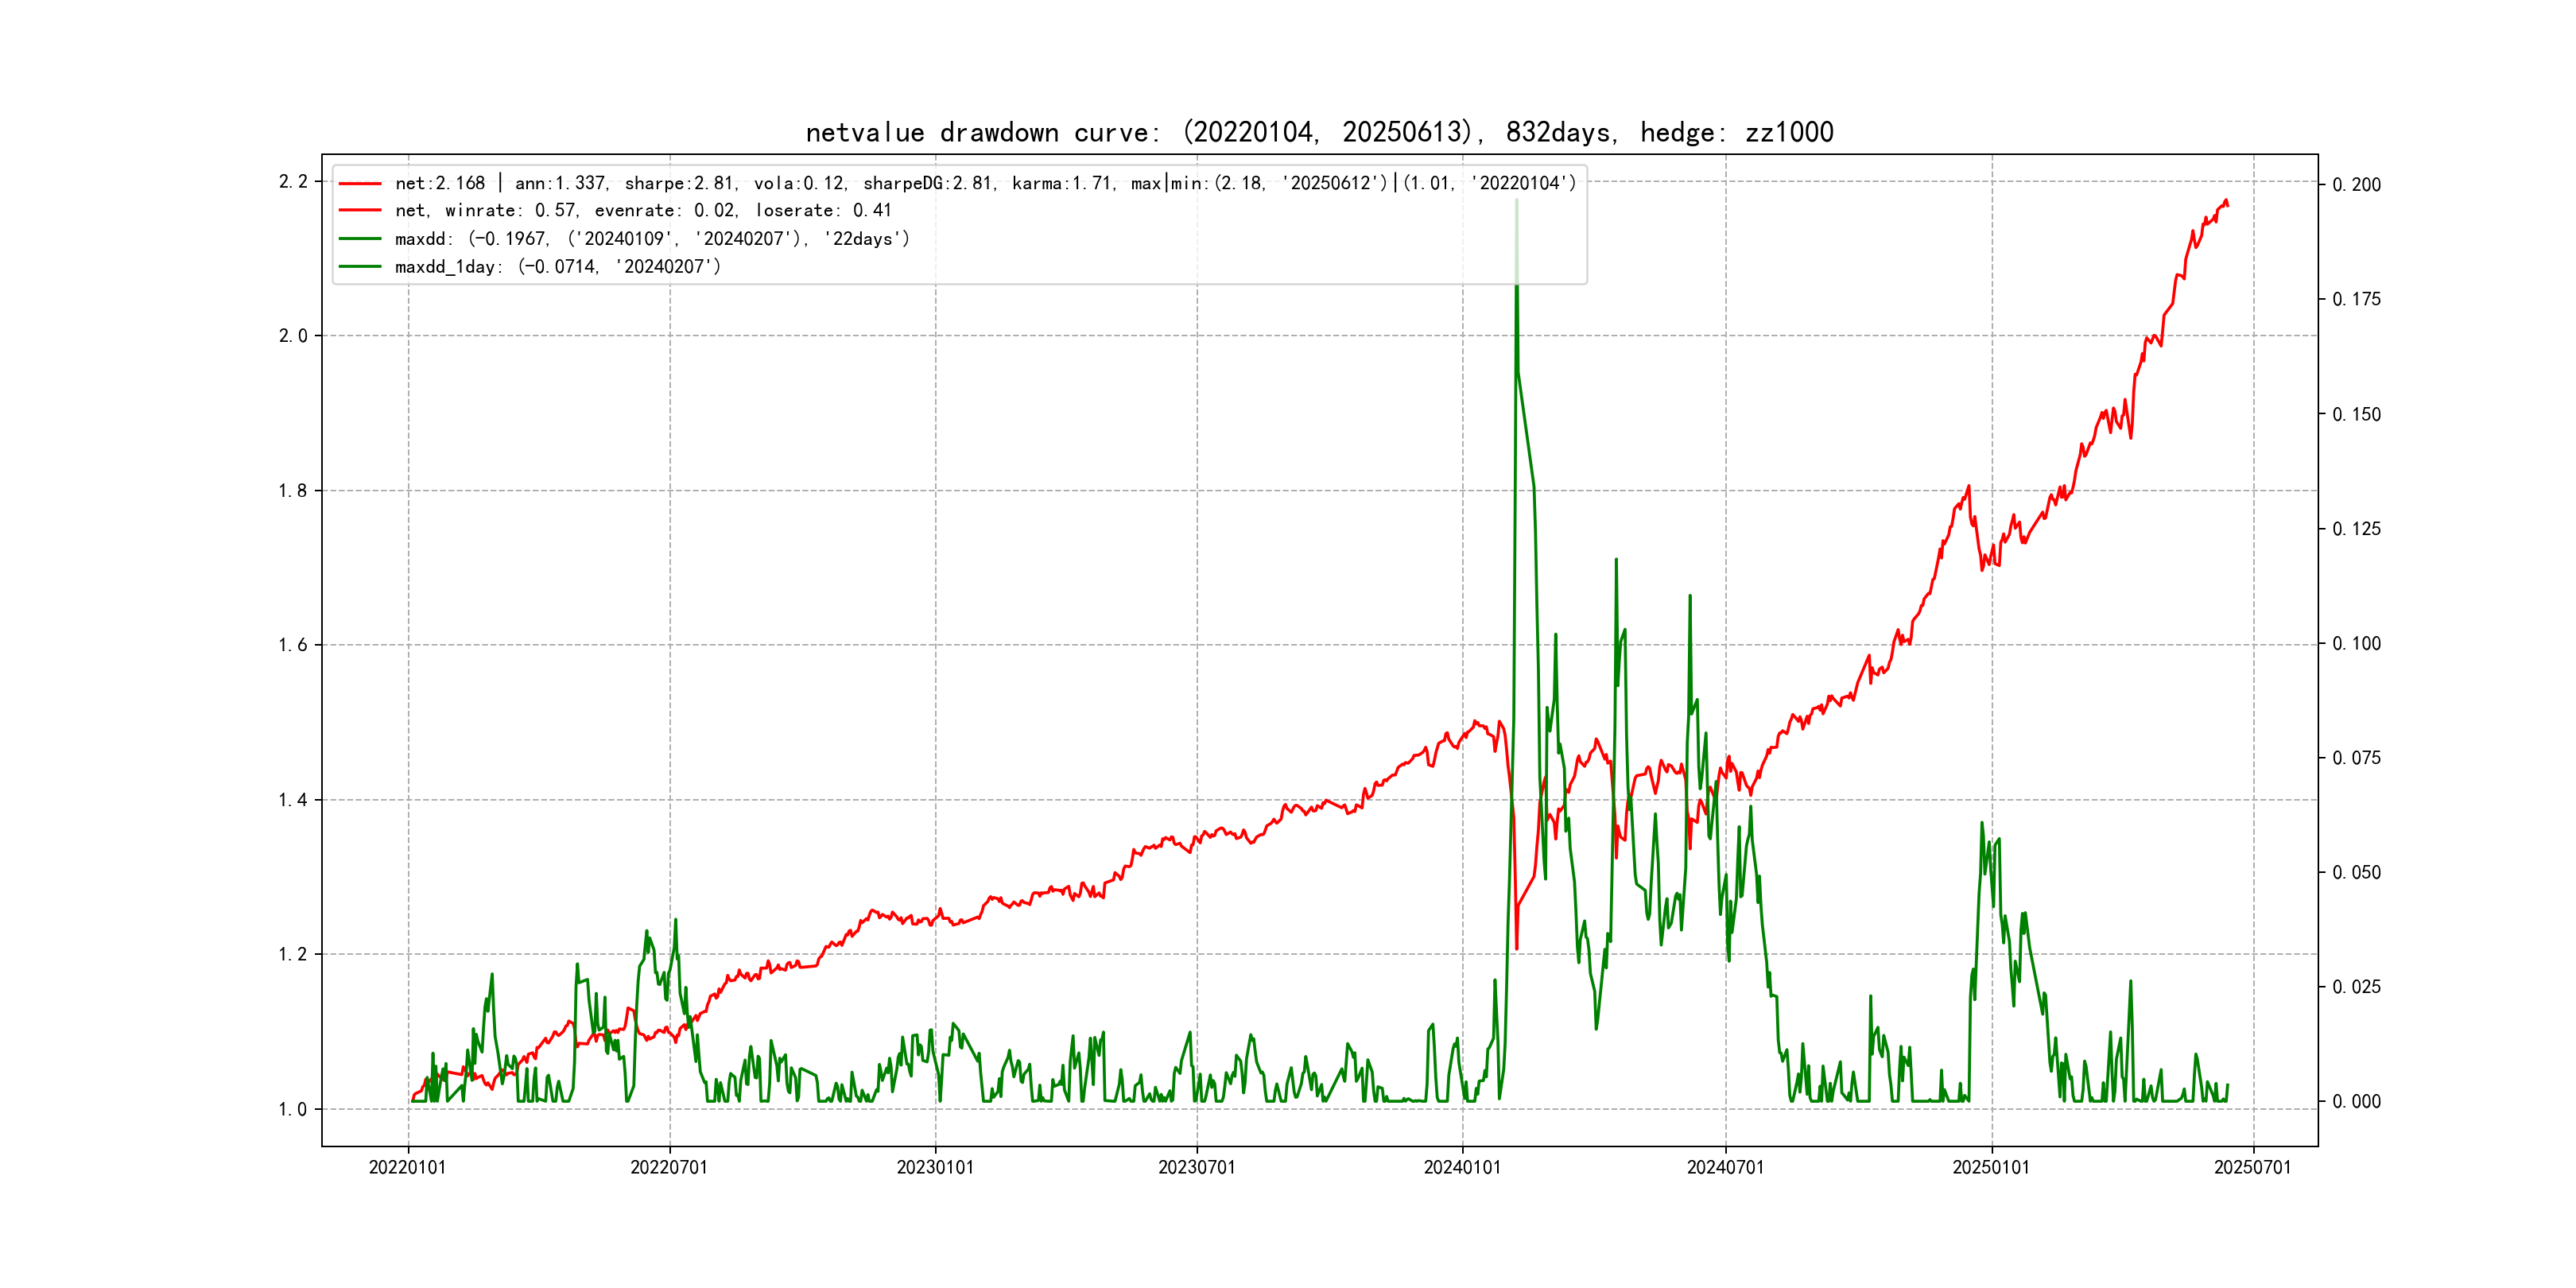Click the 1.0 left y-axis tick label

pos(293,1109)
